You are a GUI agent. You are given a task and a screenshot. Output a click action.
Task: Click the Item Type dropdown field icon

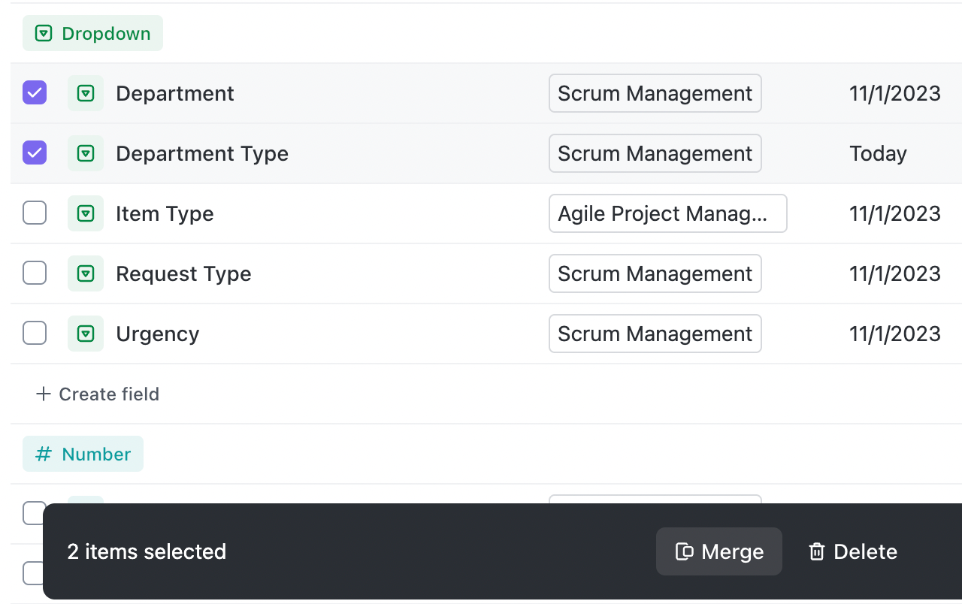click(86, 213)
